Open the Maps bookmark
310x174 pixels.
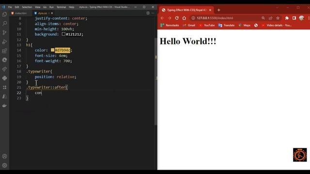(245, 25)
